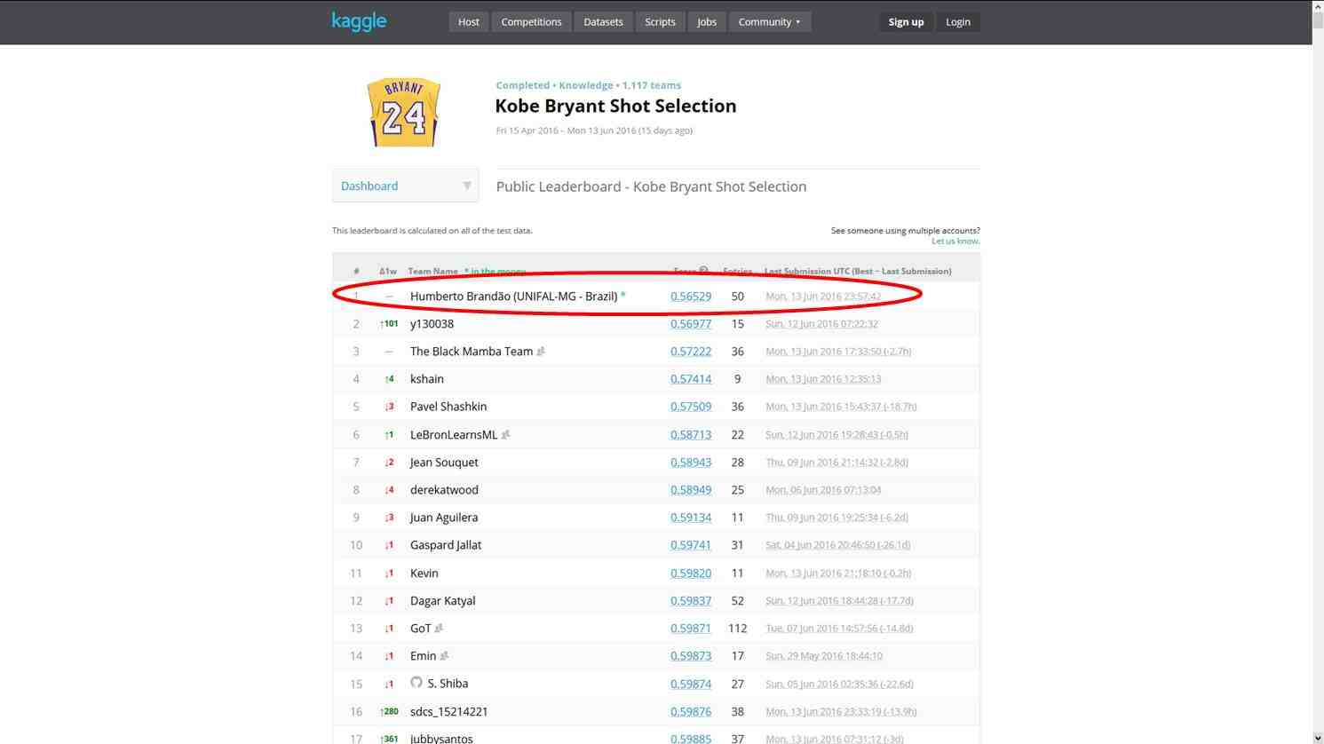The width and height of the screenshot is (1324, 744).
Task: Select team name Pavel Shashkin
Action: (448, 407)
